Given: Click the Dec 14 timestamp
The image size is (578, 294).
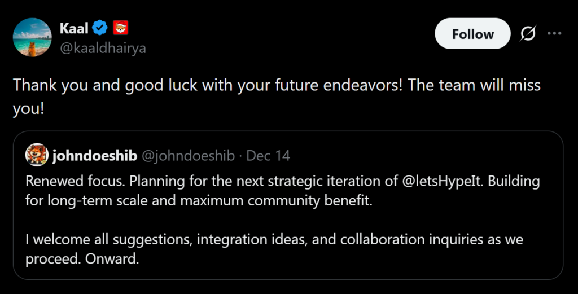Looking at the screenshot, I should click(268, 156).
